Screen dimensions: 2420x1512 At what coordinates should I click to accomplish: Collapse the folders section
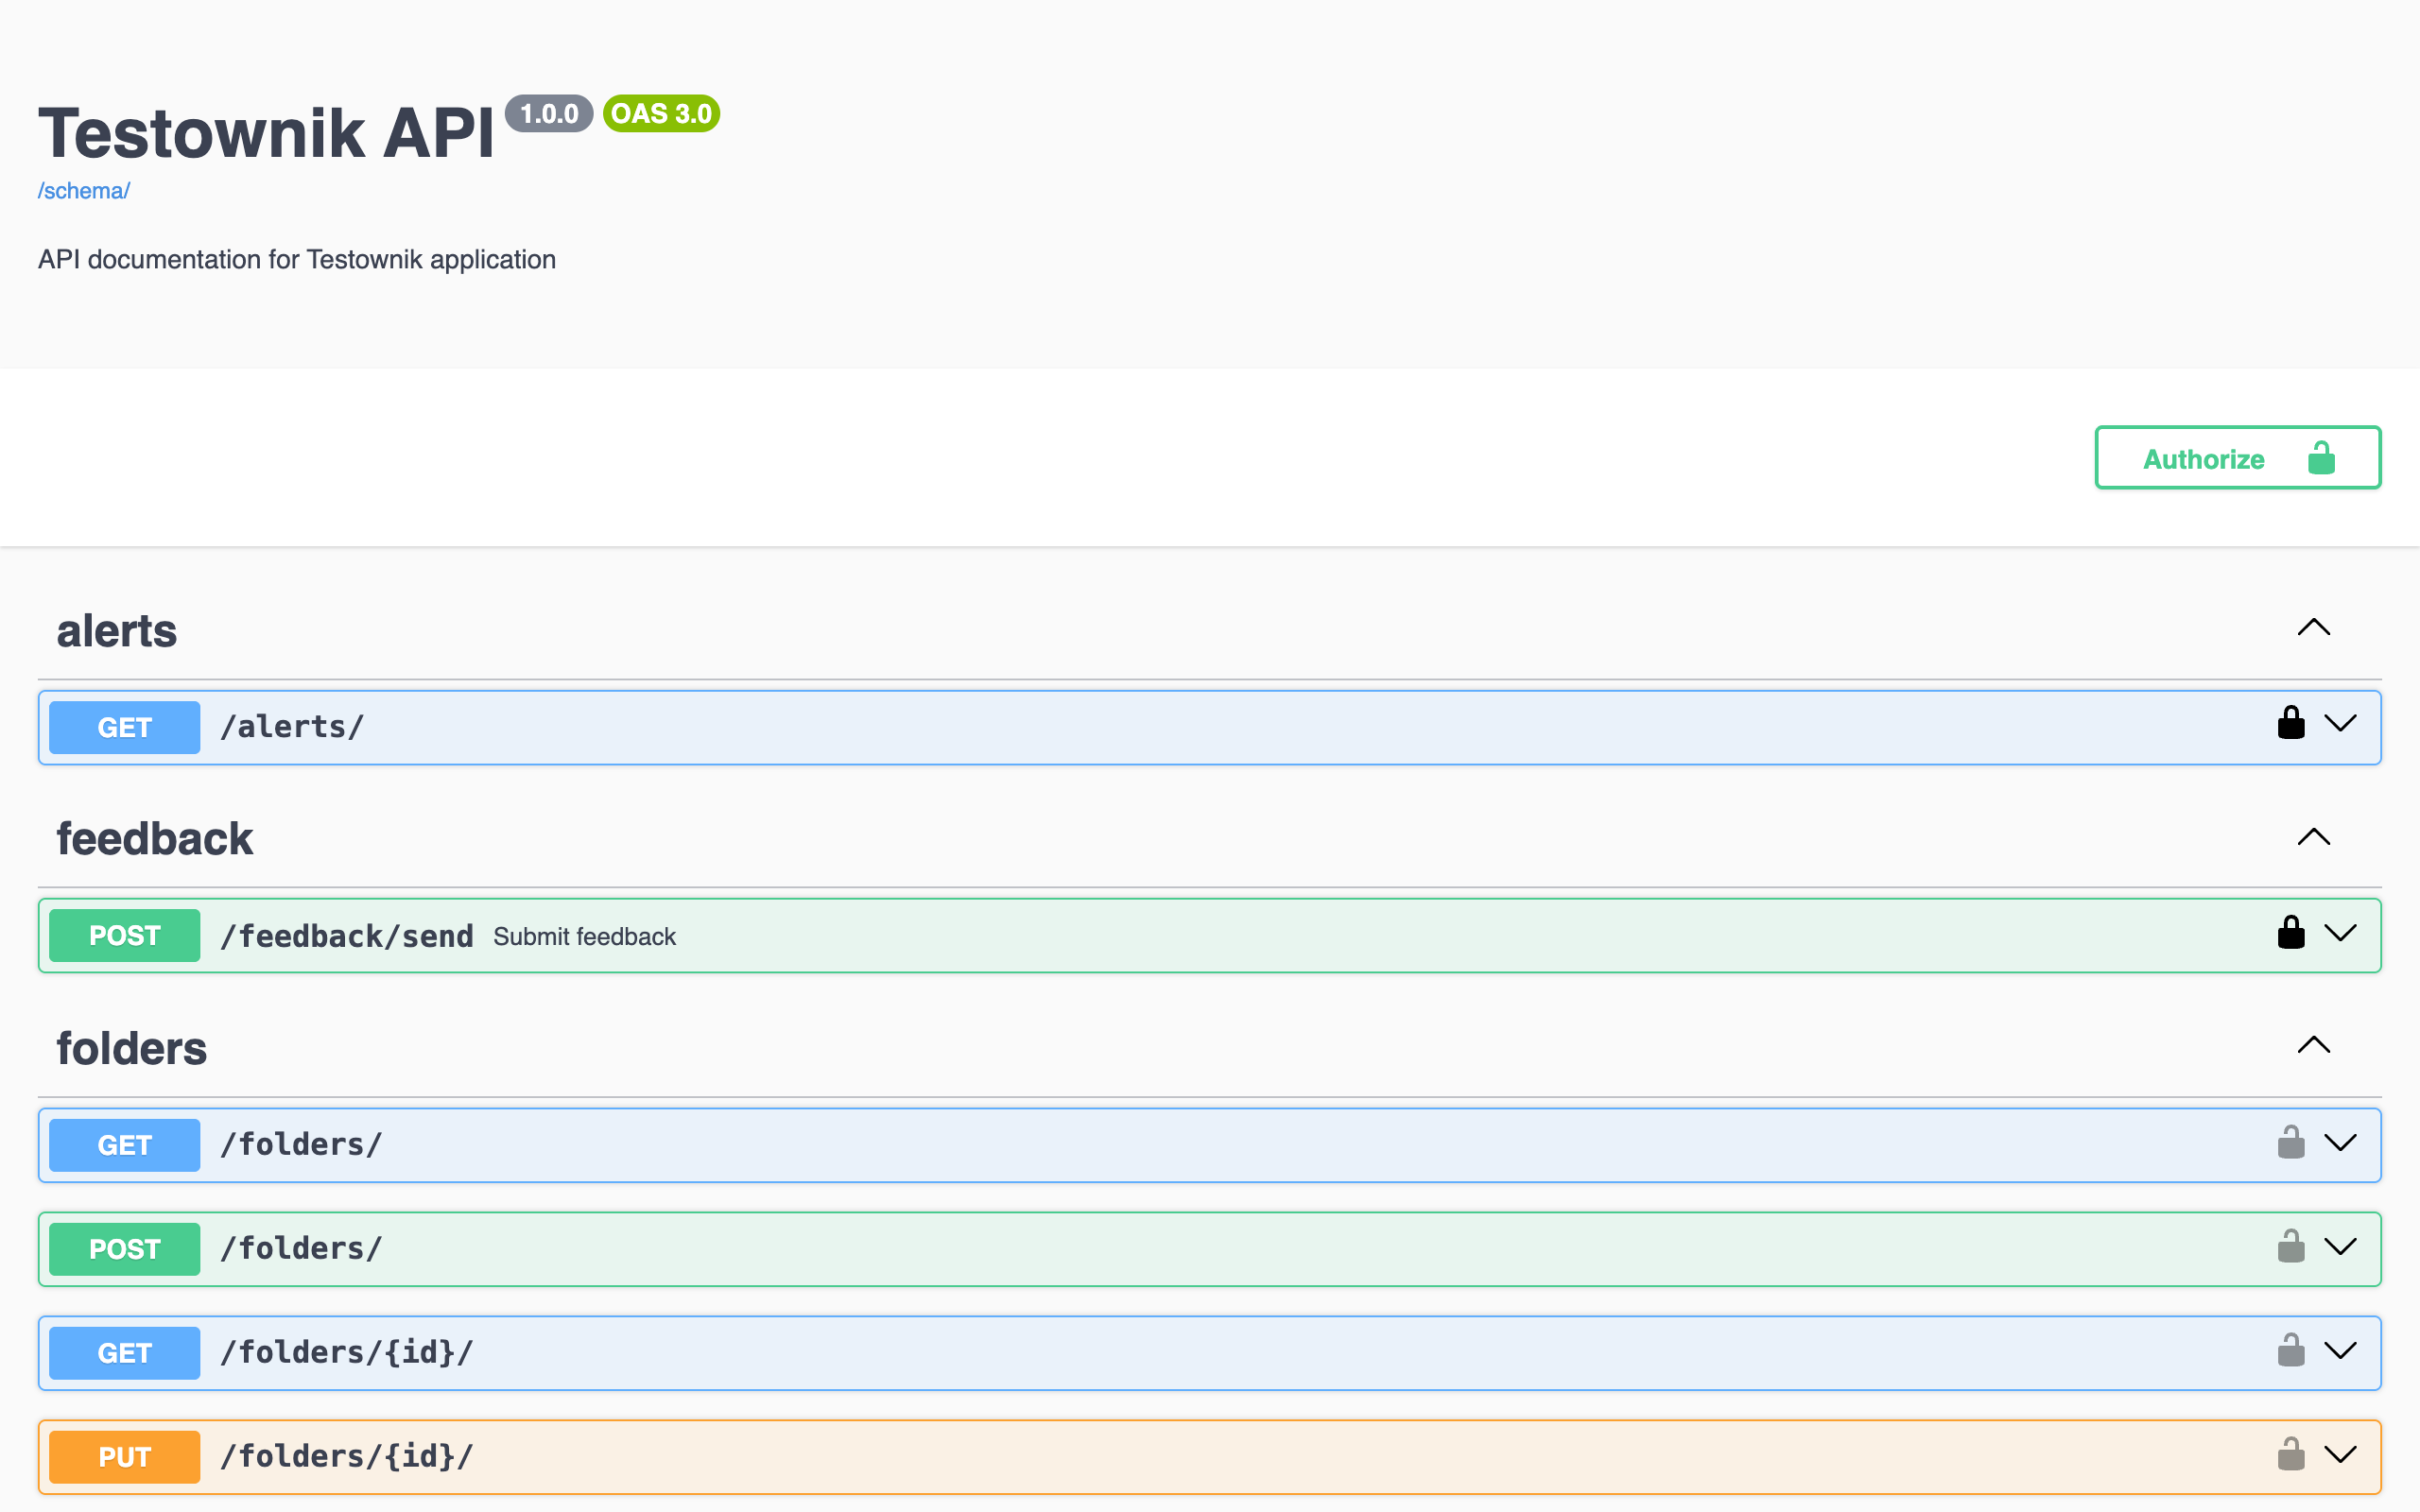tap(2315, 1046)
